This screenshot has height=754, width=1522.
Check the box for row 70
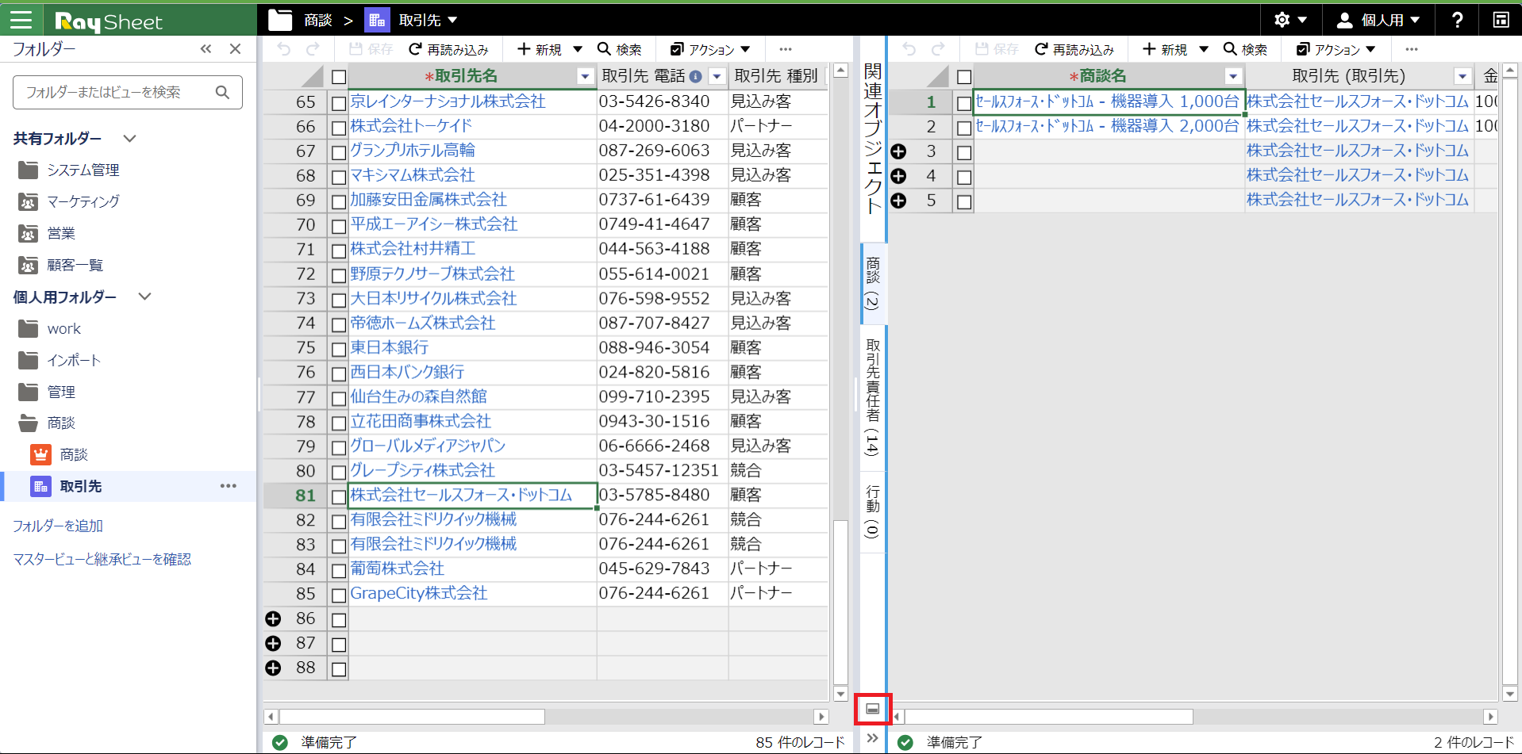coord(339,226)
